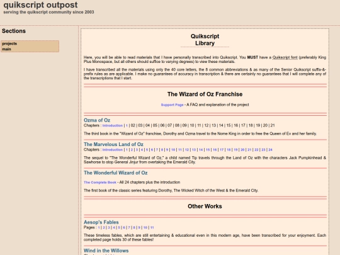This screenshot has height=255, width=340.
Task: Open page 2 of Aesop's Fables
Action: 104,227
